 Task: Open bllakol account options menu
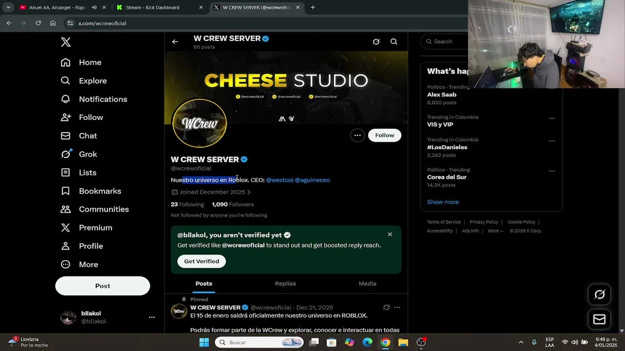152,317
